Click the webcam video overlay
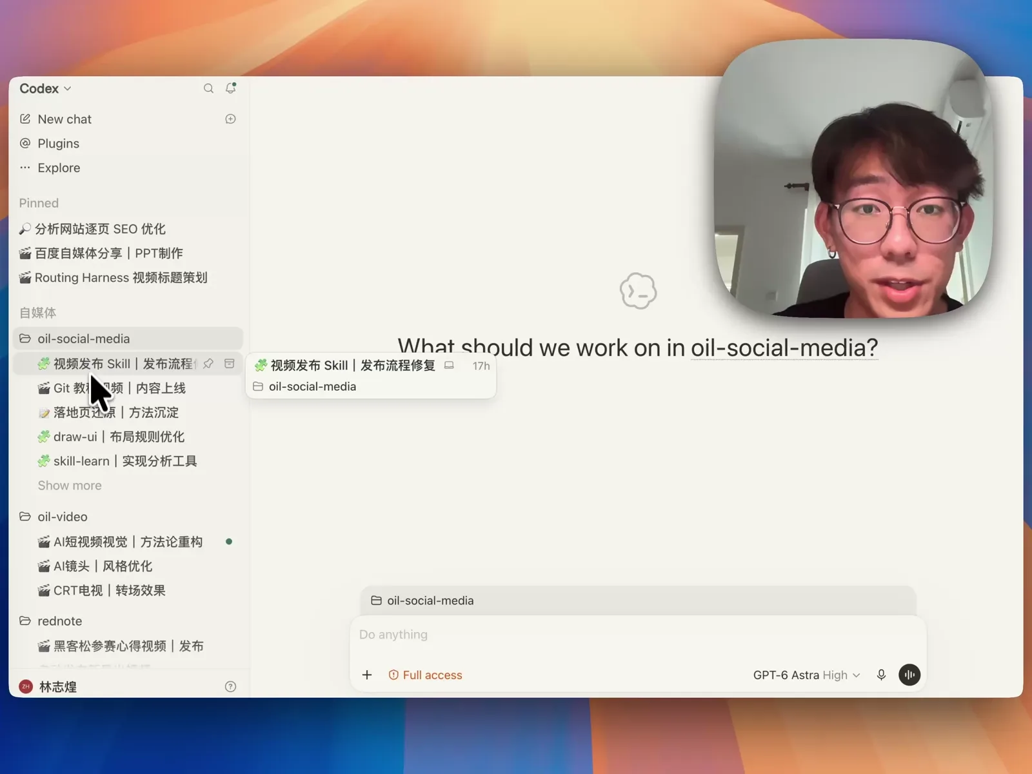This screenshot has width=1032, height=774. [x=853, y=179]
